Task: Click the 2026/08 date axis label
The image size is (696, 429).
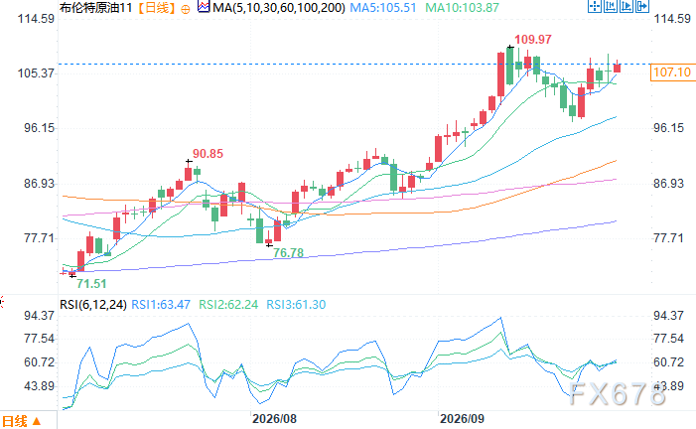Action: click(274, 419)
